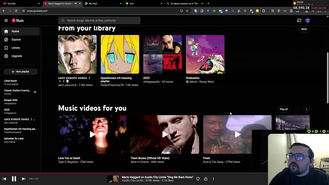This screenshot has width=329, height=185.
Task: Open the Library section
Action: pyautogui.click(x=21, y=48)
